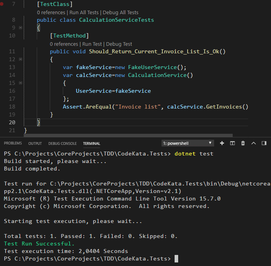Click 'Test Run Successful.' in terminal

(39, 244)
